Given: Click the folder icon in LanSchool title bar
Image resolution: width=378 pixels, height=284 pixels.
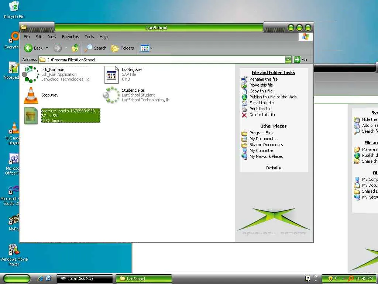Looking at the screenshot, I should coord(24,27).
